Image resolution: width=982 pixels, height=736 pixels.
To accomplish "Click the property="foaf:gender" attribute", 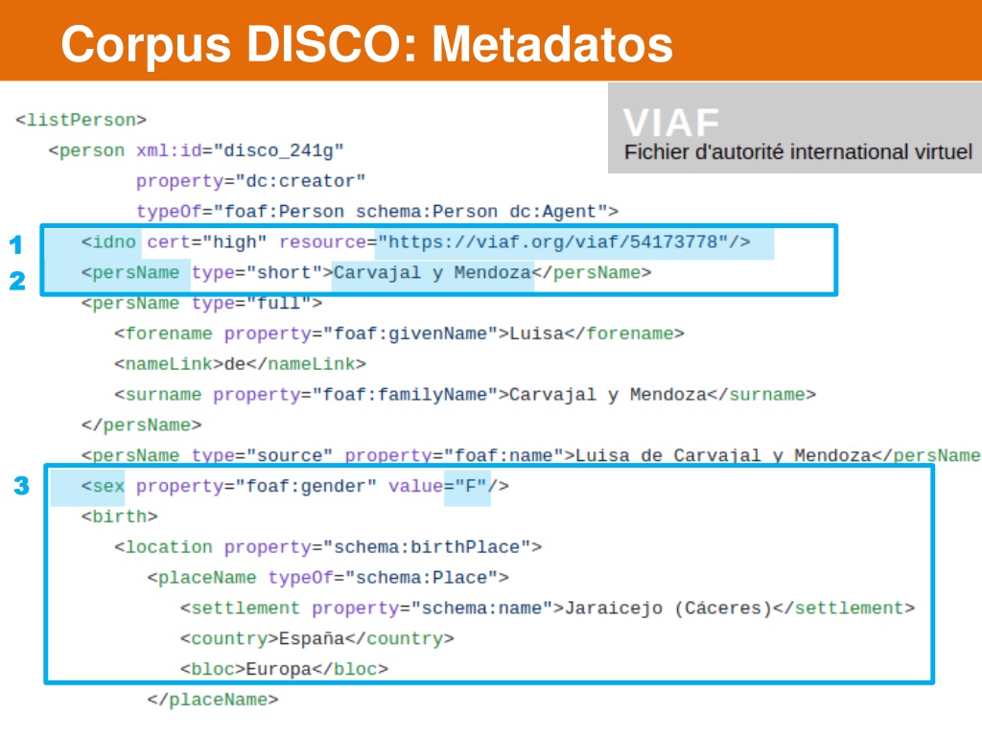I will pyautogui.click(x=257, y=486).
